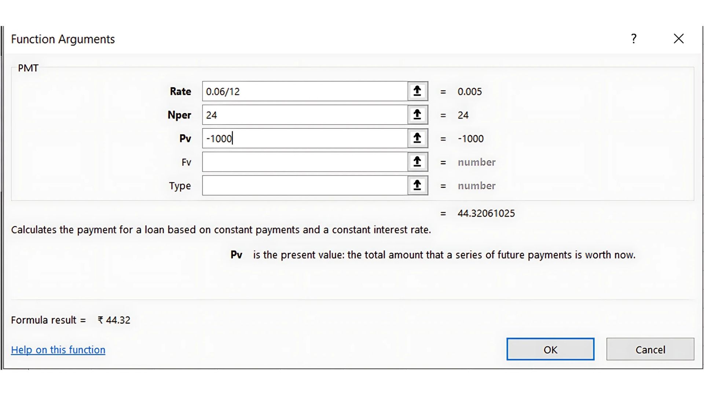Open help via the question mark icon
Image resolution: width=704 pixels, height=396 pixels.
pyautogui.click(x=634, y=38)
